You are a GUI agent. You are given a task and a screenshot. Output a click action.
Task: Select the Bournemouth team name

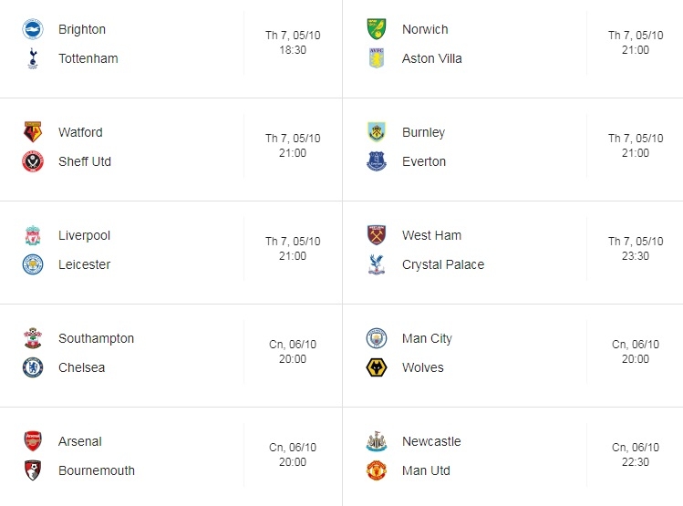click(97, 470)
